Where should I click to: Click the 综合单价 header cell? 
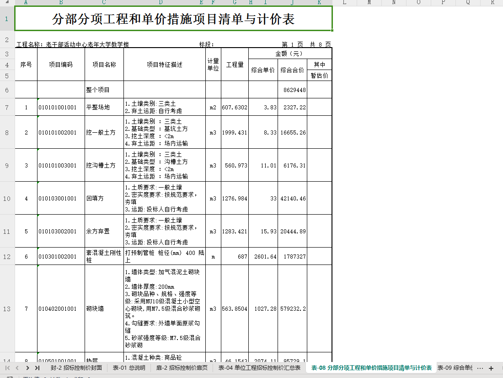click(263, 70)
